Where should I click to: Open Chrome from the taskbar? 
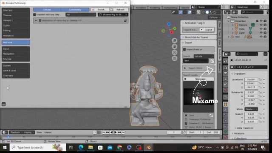click(119, 147)
